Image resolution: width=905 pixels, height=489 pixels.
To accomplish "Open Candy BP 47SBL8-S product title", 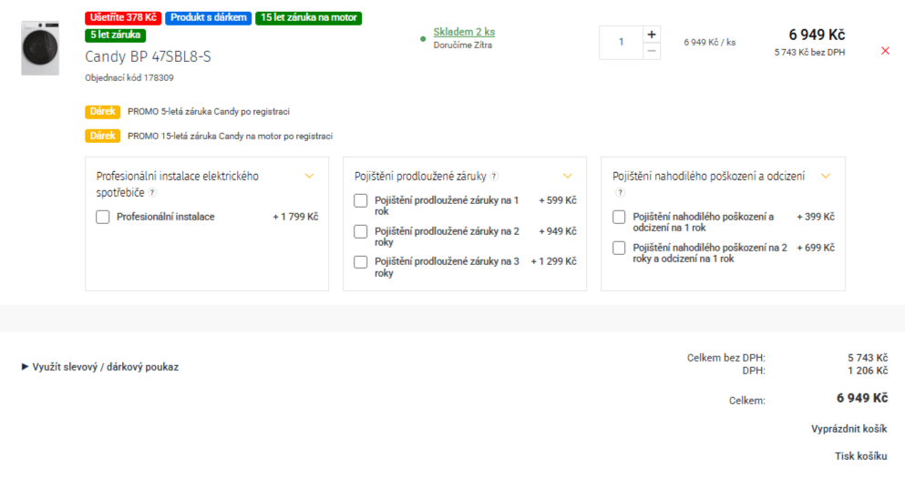I will [x=148, y=56].
